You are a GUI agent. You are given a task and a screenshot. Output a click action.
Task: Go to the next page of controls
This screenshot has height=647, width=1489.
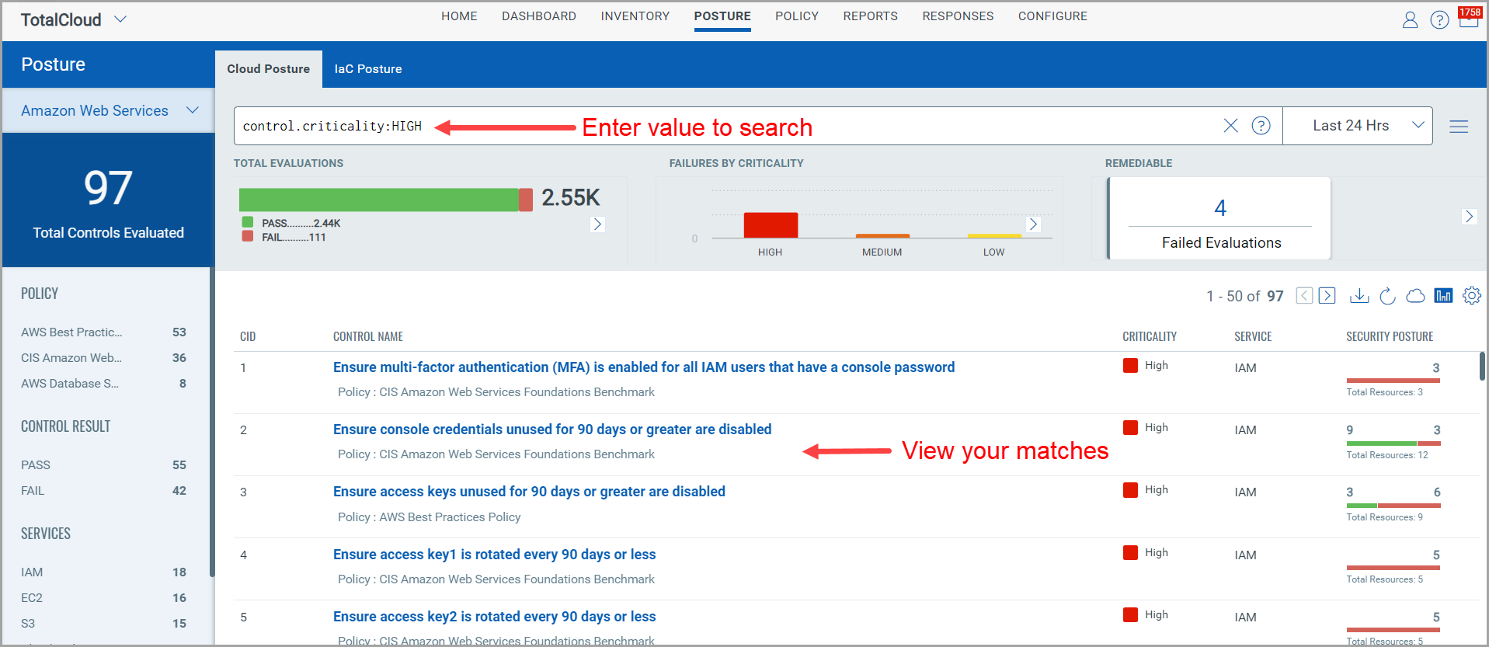(1327, 296)
